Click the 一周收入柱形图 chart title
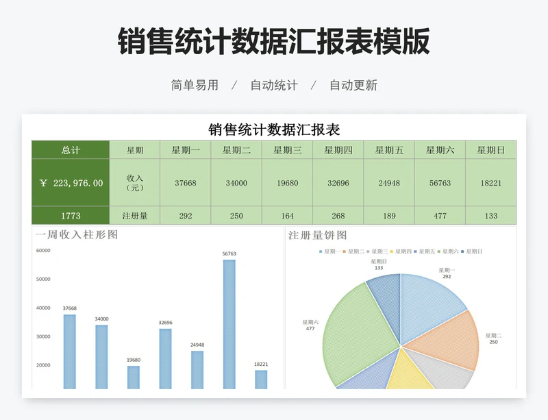This screenshot has height=420, width=548. pos(77,234)
